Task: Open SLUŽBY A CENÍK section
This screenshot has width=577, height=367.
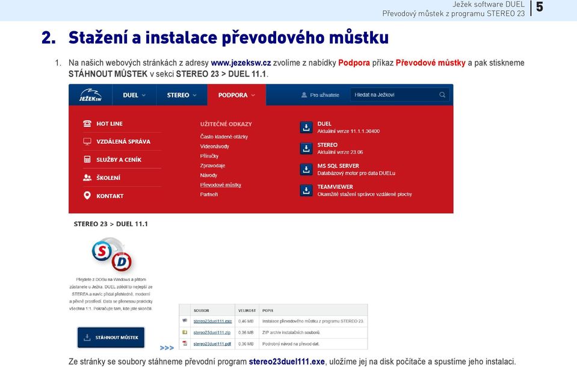Action: click(119, 159)
